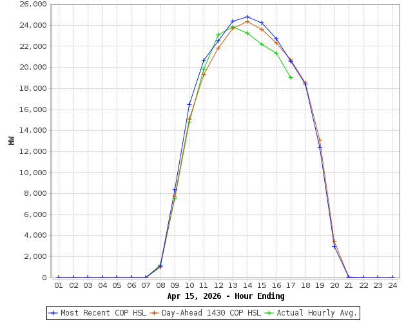Toggle the Actual Hourly Avg. legend label
Image resolution: width=406 pixels, height=322 pixels.
316,313
